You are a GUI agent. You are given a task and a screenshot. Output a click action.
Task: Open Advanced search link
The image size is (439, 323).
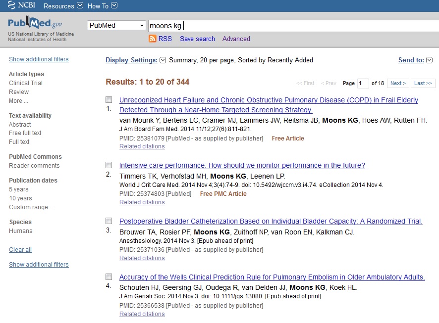coord(236,39)
